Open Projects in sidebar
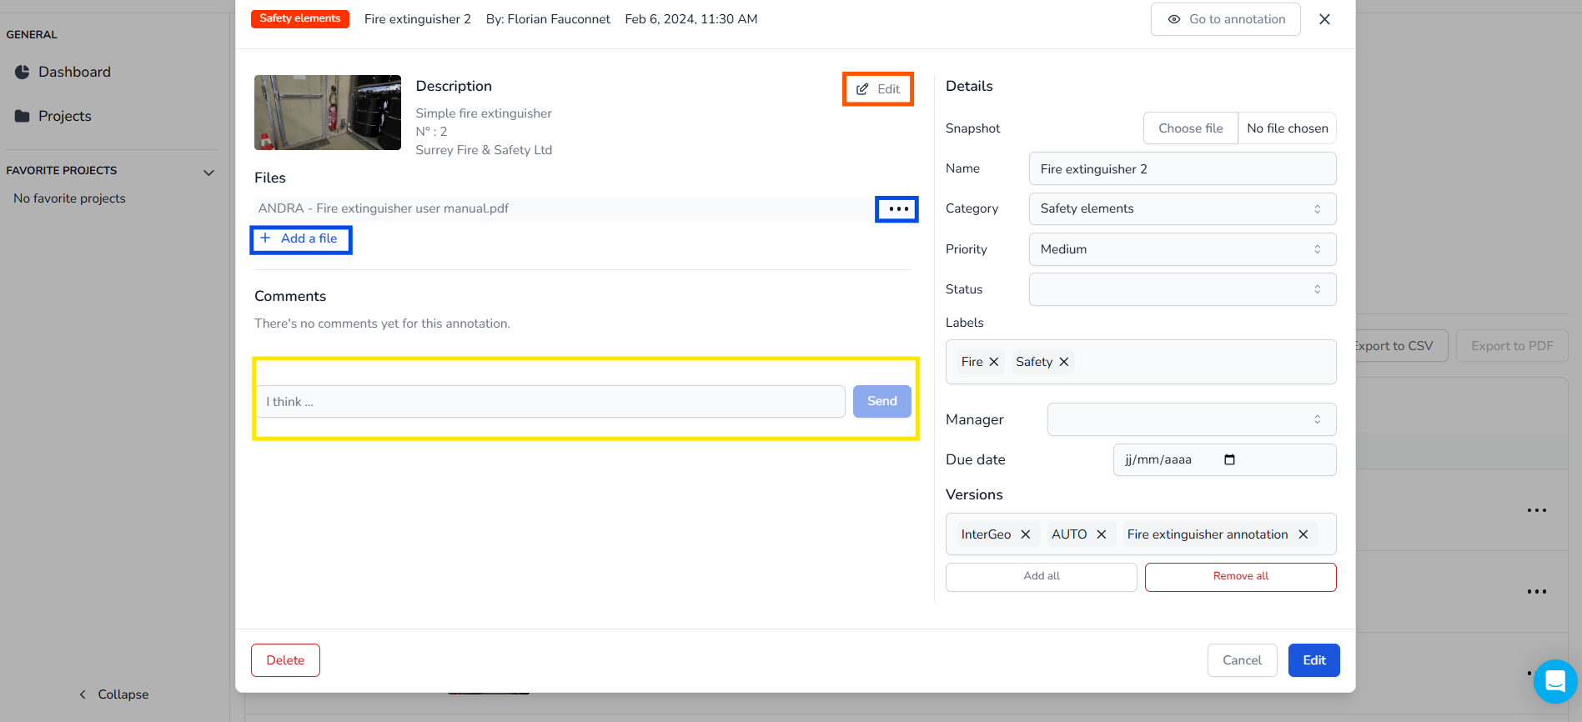This screenshot has height=722, width=1582. click(64, 116)
